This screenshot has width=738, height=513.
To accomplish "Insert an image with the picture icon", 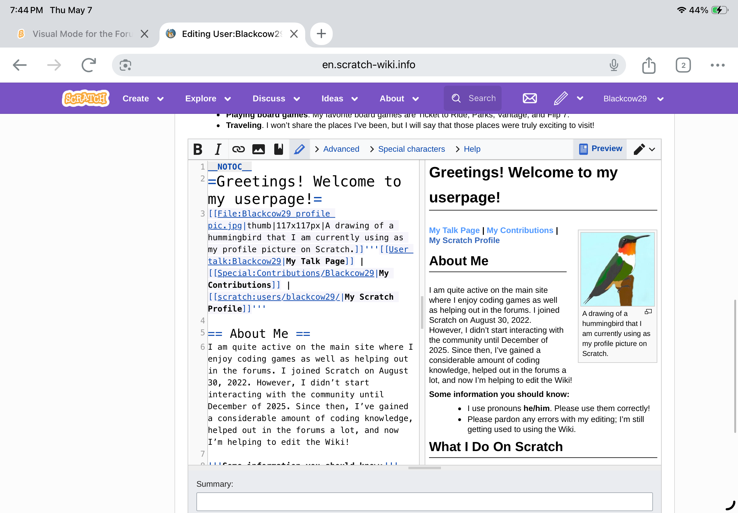I will [x=258, y=149].
